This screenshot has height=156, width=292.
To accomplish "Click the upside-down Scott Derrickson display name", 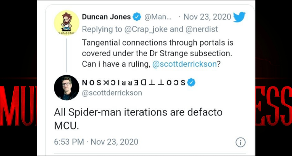I will (134, 83).
